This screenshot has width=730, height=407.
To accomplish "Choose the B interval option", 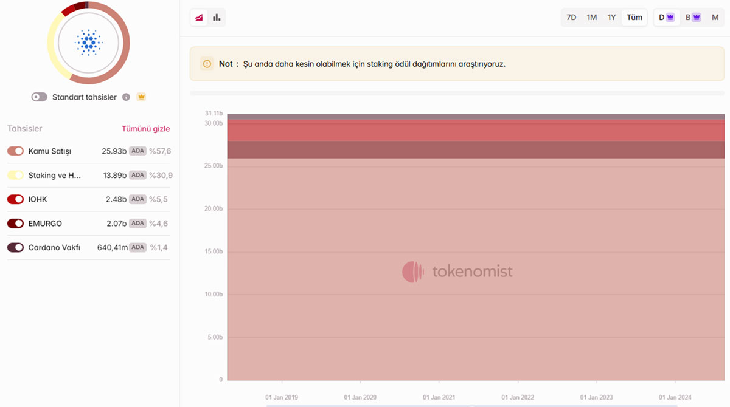I will (x=693, y=18).
